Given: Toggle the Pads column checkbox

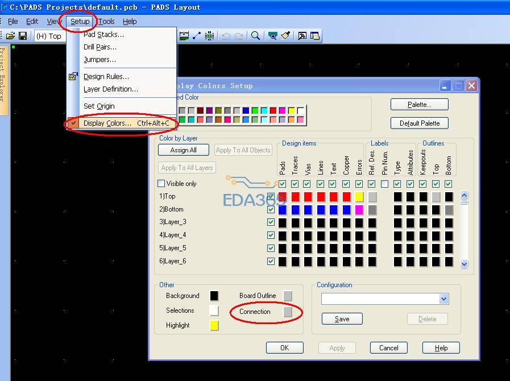Looking at the screenshot, I should pyautogui.click(x=283, y=184).
